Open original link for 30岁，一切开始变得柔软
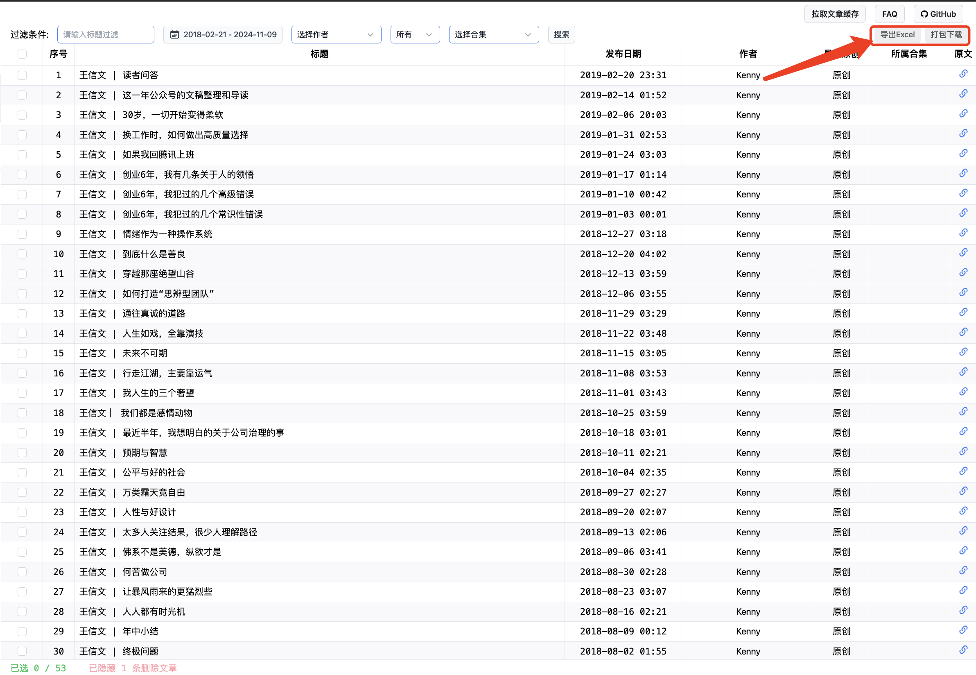Viewport: 976px width, 675px height. pyautogui.click(x=963, y=114)
